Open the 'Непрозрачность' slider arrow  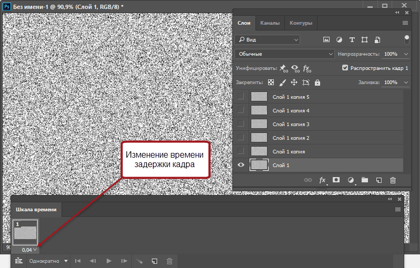tap(406, 54)
